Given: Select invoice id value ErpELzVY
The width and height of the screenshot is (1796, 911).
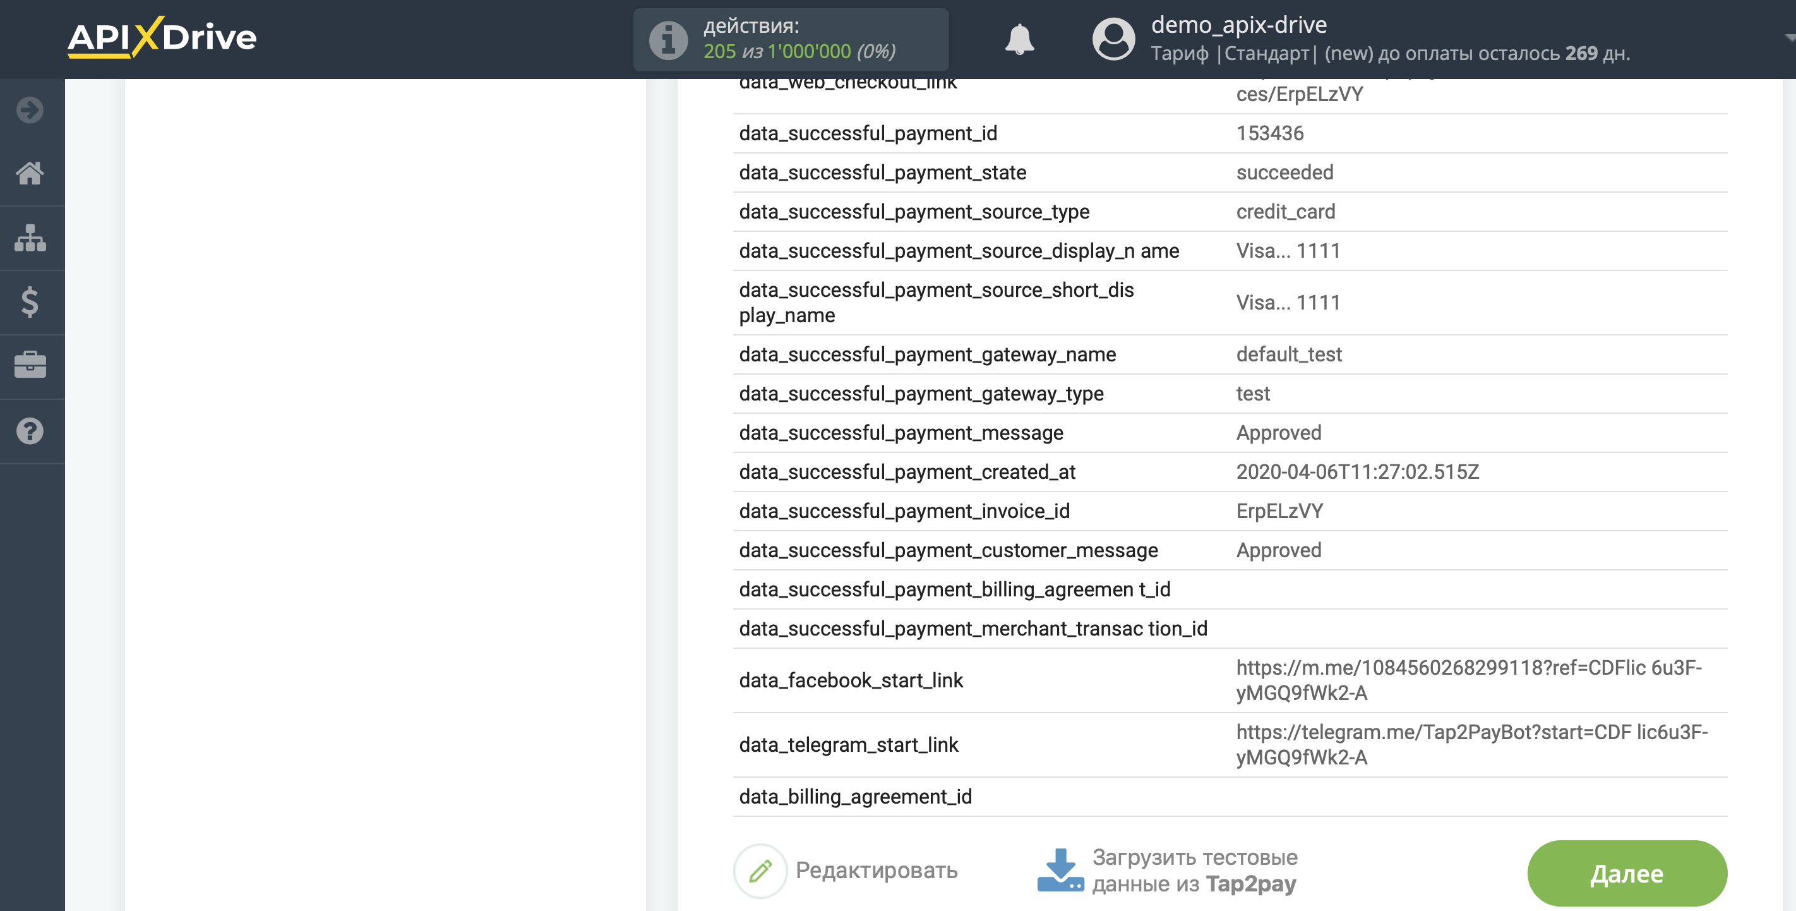Looking at the screenshot, I should (1279, 510).
